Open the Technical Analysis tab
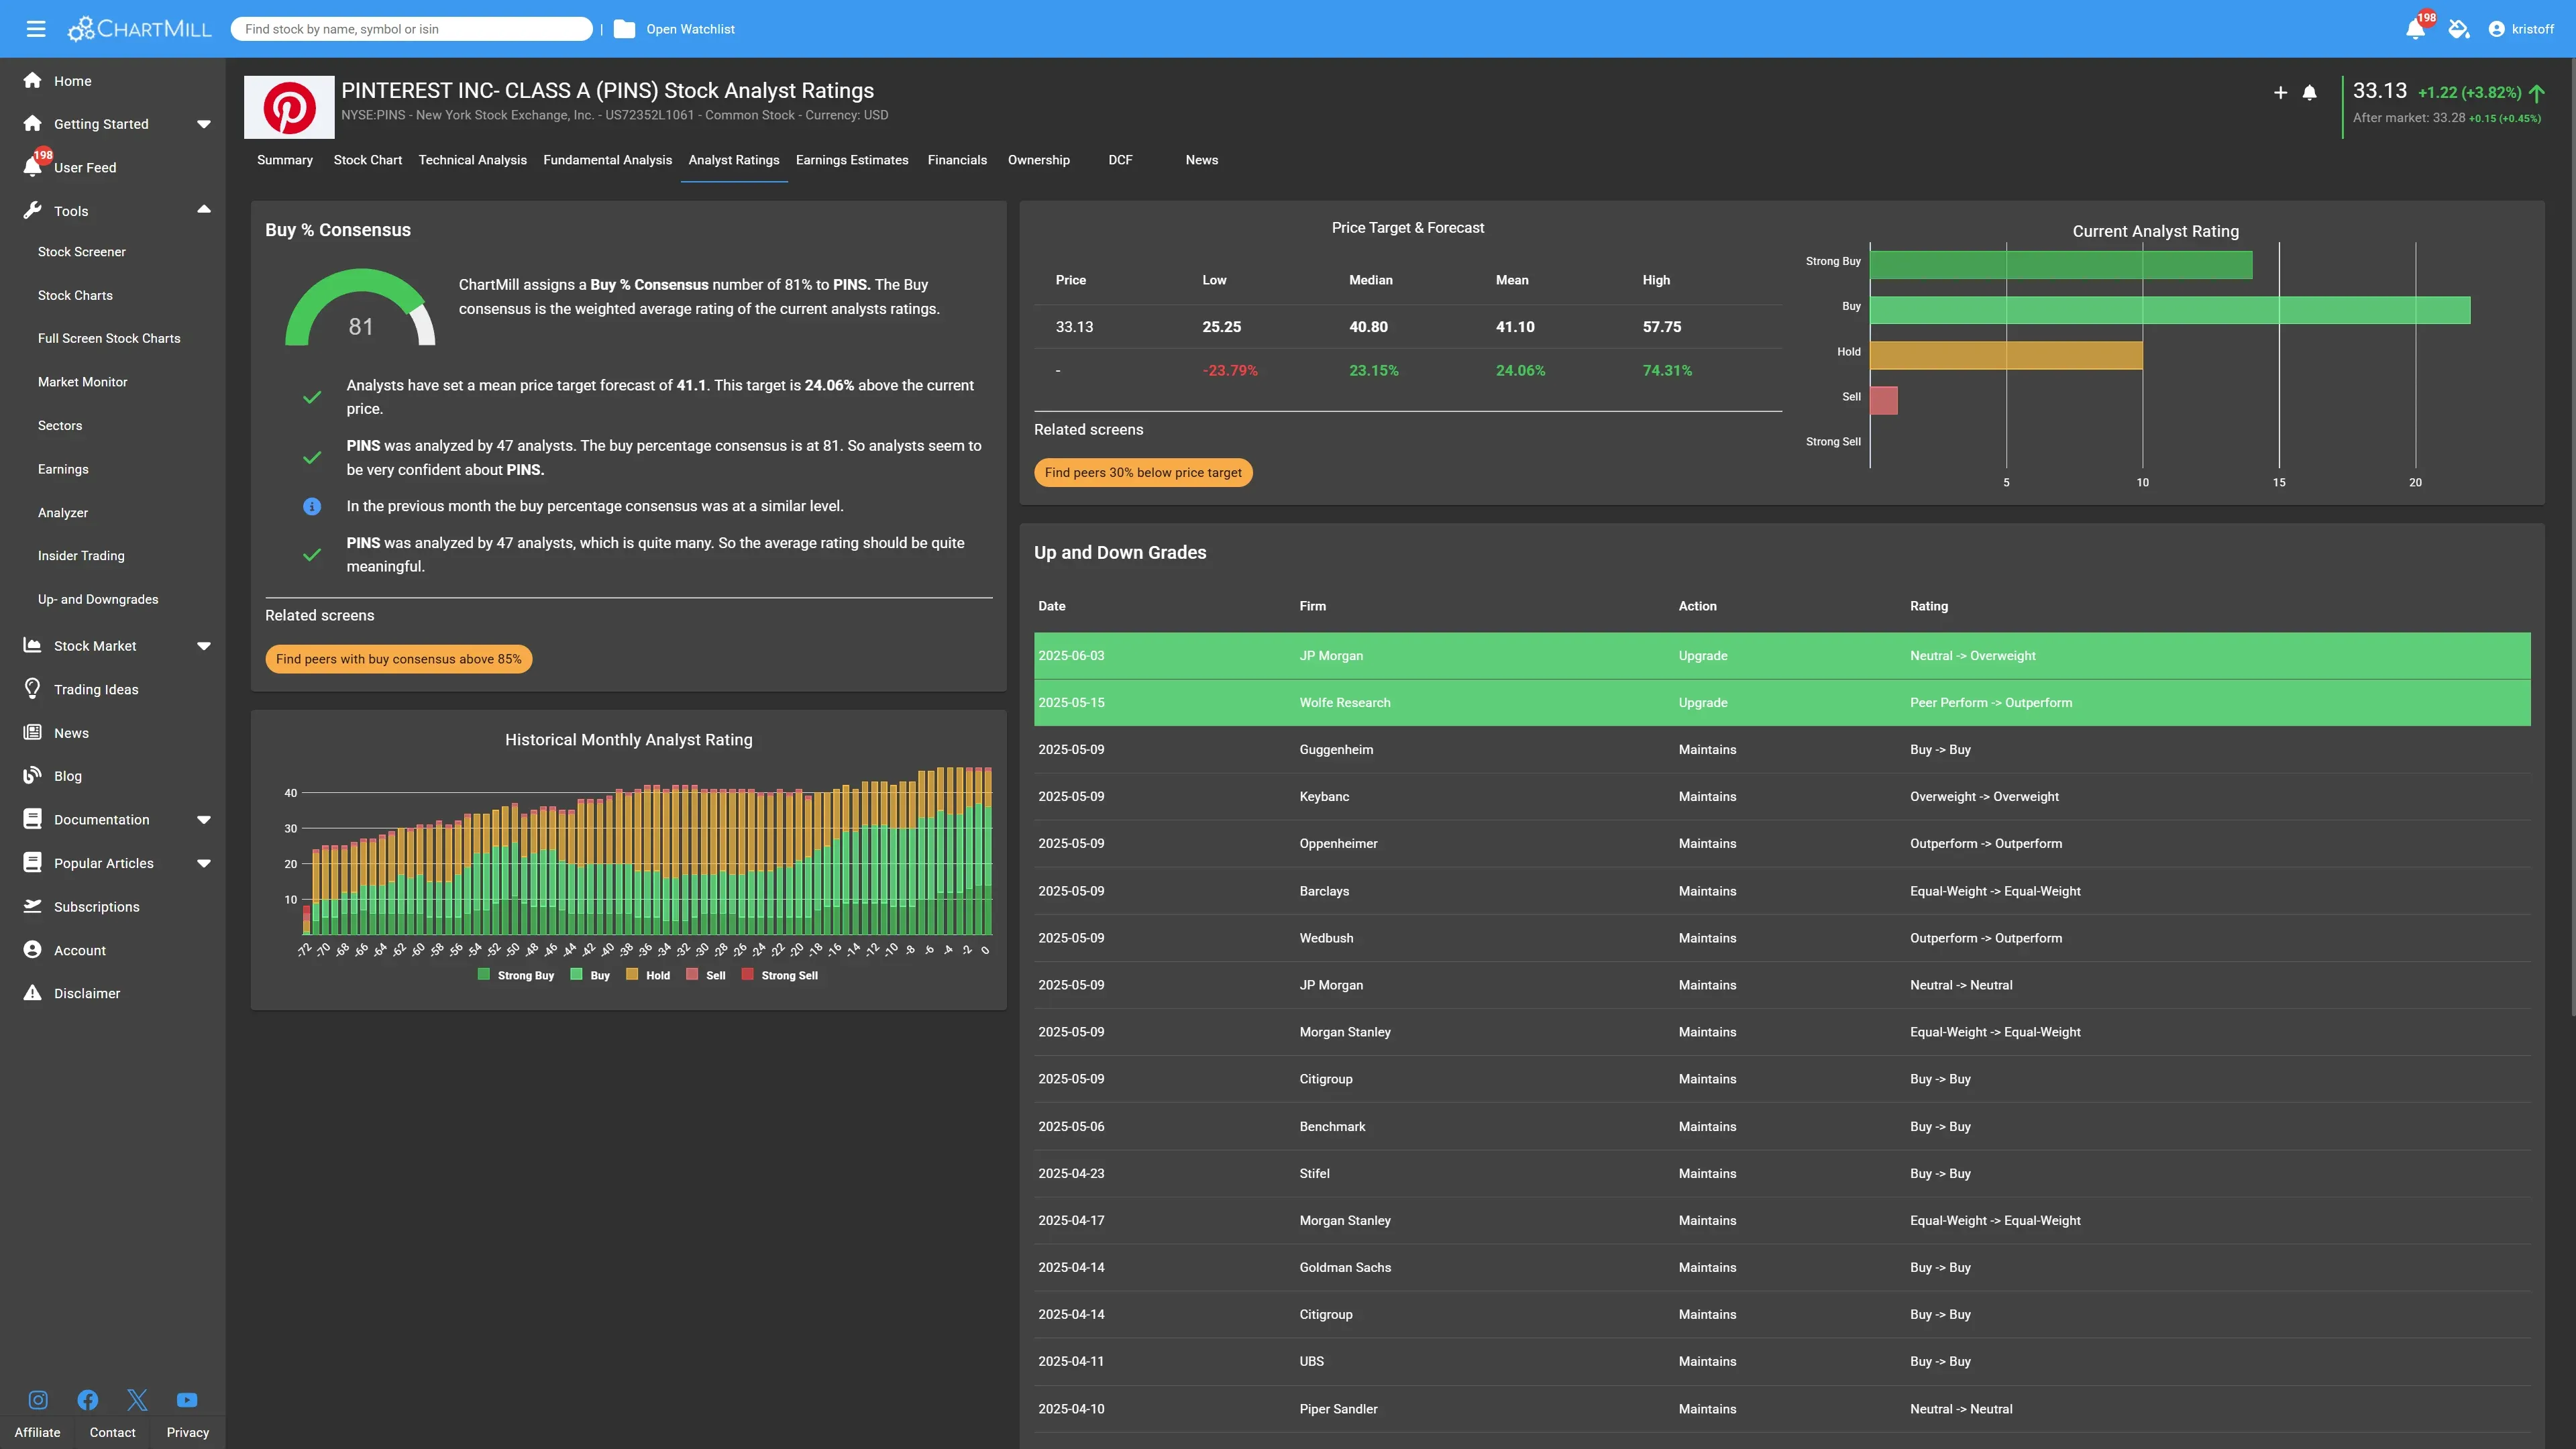2576x1449 pixels. pos(472,160)
